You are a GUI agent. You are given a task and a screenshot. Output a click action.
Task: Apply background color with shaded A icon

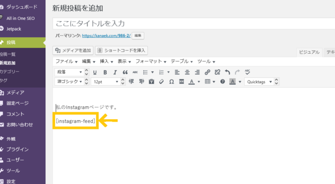click(x=233, y=81)
